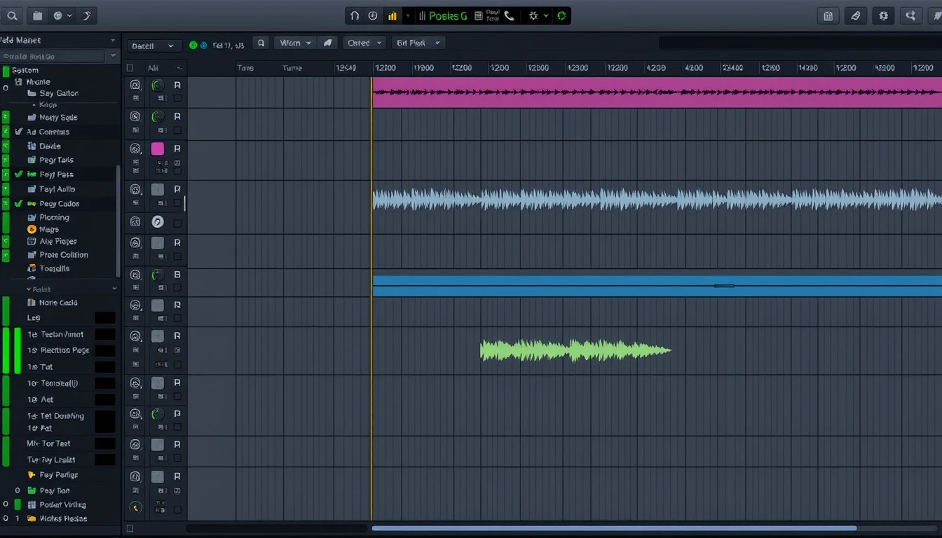Screen dimensions: 942x538
Task: Click the pink color swatch on the third track
Action: [x=157, y=148]
